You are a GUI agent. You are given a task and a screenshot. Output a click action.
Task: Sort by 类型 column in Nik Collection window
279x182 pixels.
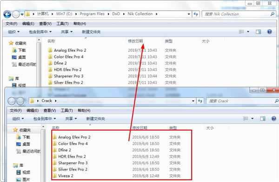click(x=168, y=41)
